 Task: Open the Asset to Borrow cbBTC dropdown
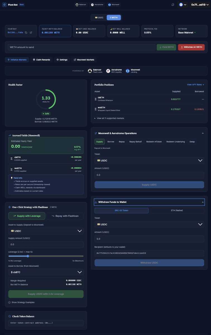pos(46,272)
